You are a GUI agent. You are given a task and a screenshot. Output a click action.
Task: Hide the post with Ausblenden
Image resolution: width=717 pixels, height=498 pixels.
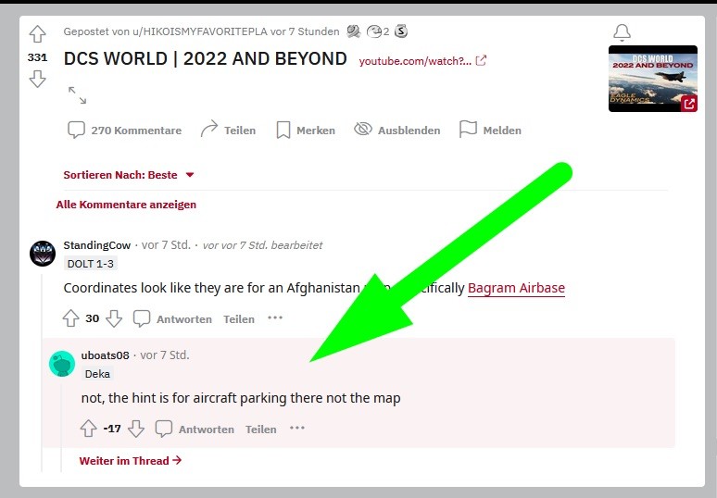tap(396, 131)
